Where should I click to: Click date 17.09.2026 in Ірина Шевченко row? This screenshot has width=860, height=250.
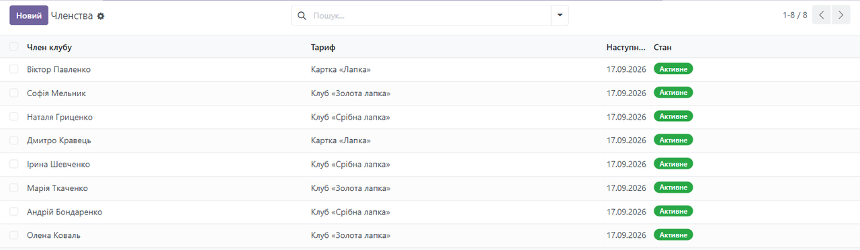(626, 164)
